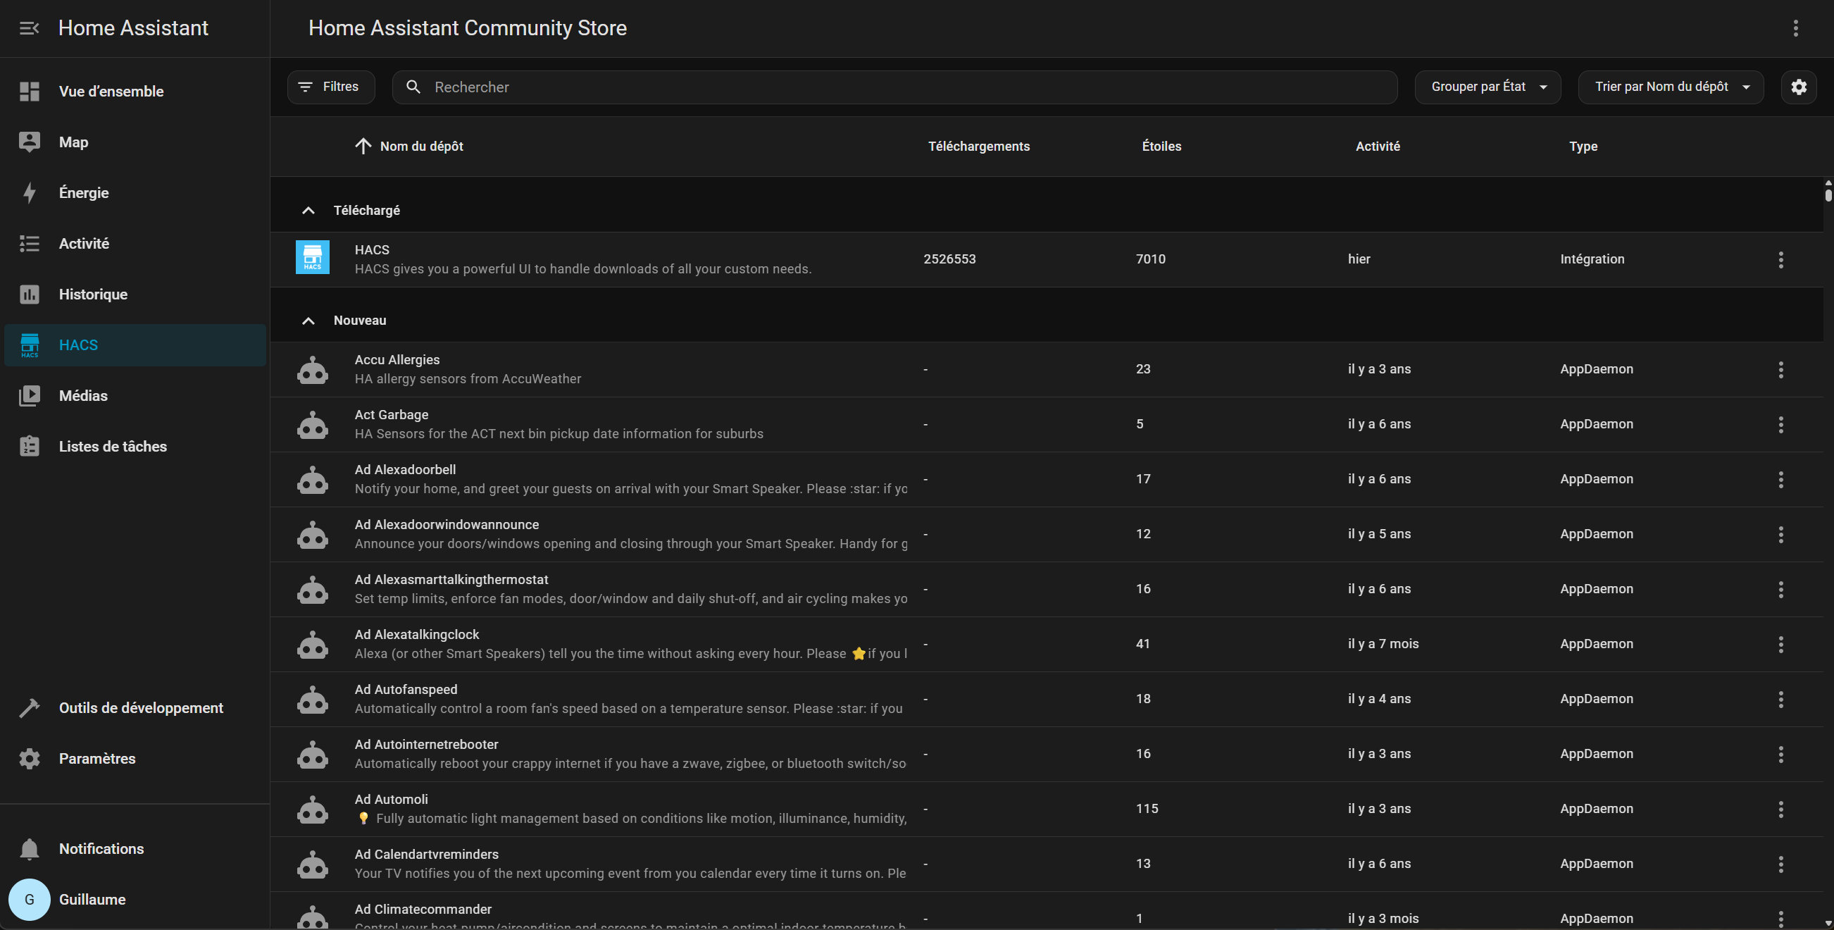Screen dimensions: 1834x930
Task: Open the top-right overflow menu
Action: click(1795, 28)
